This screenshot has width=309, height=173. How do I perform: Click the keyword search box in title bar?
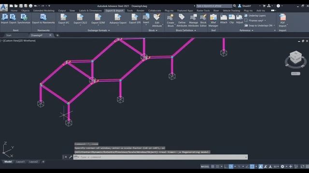pyautogui.click(x=214, y=6)
